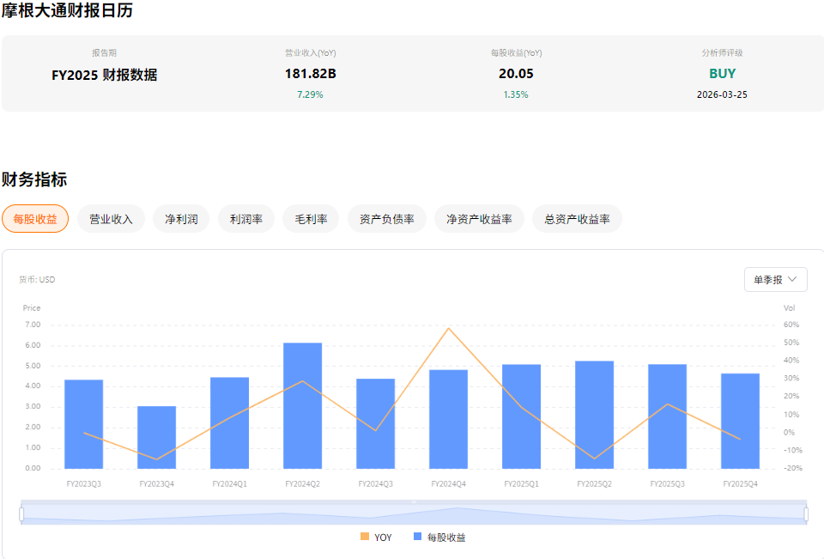Open the 净利润 tab

[181, 219]
